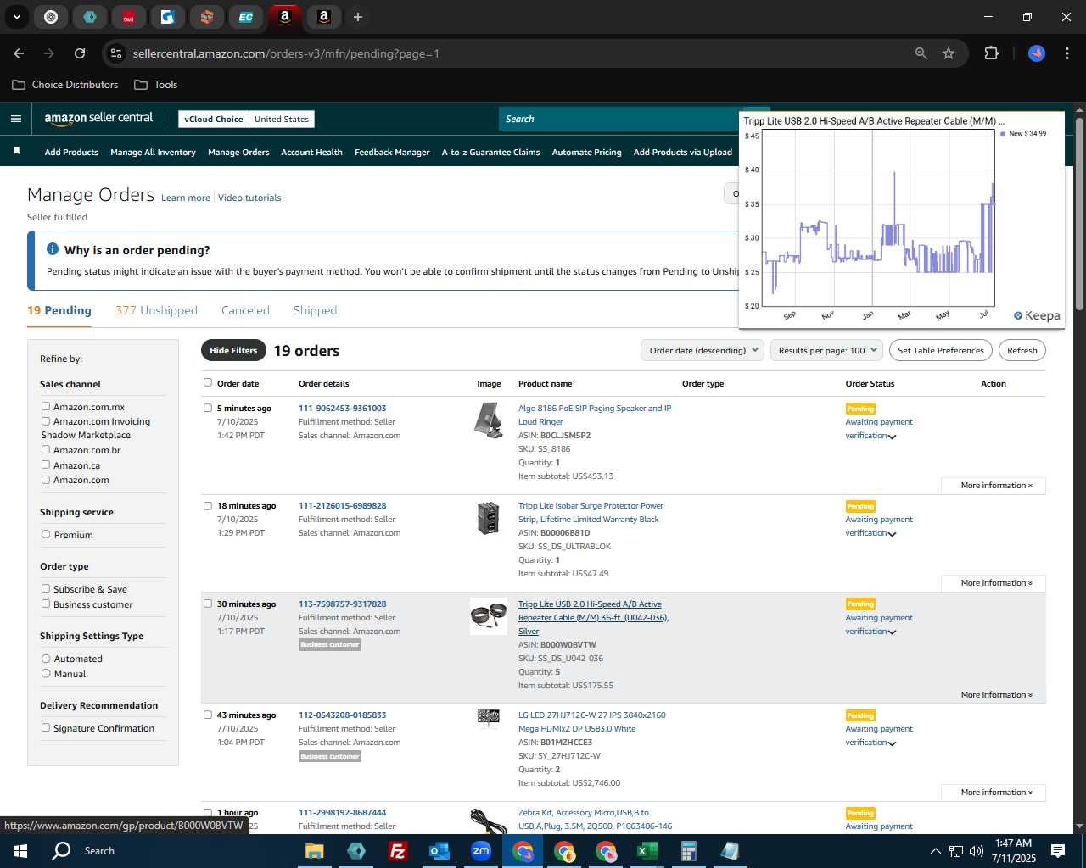Click the volume icon in system tray
The image size is (1086, 868).
pyautogui.click(x=976, y=851)
